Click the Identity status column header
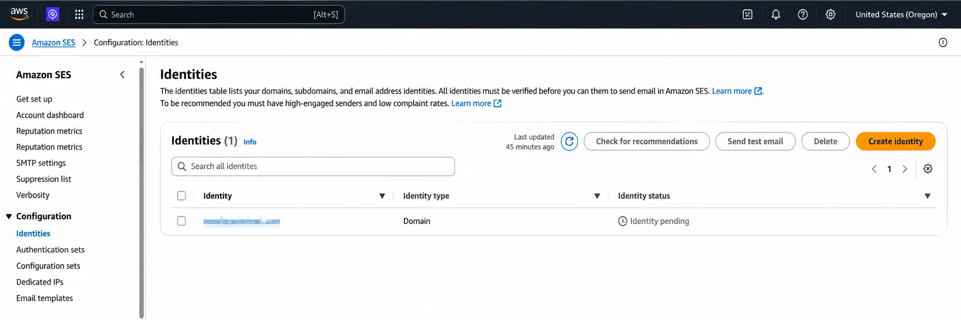Viewport: 961px width, 320px height. (x=644, y=196)
